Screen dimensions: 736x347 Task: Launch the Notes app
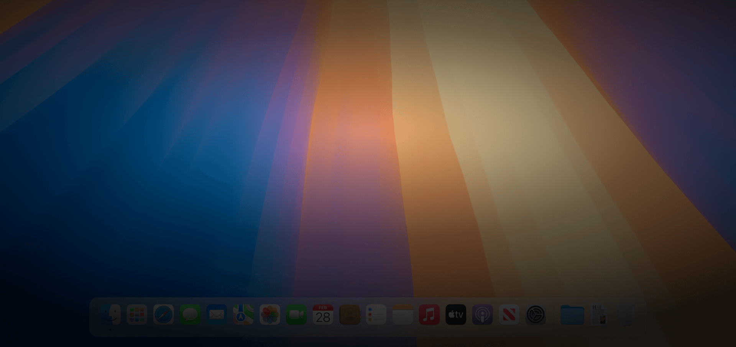(402, 315)
